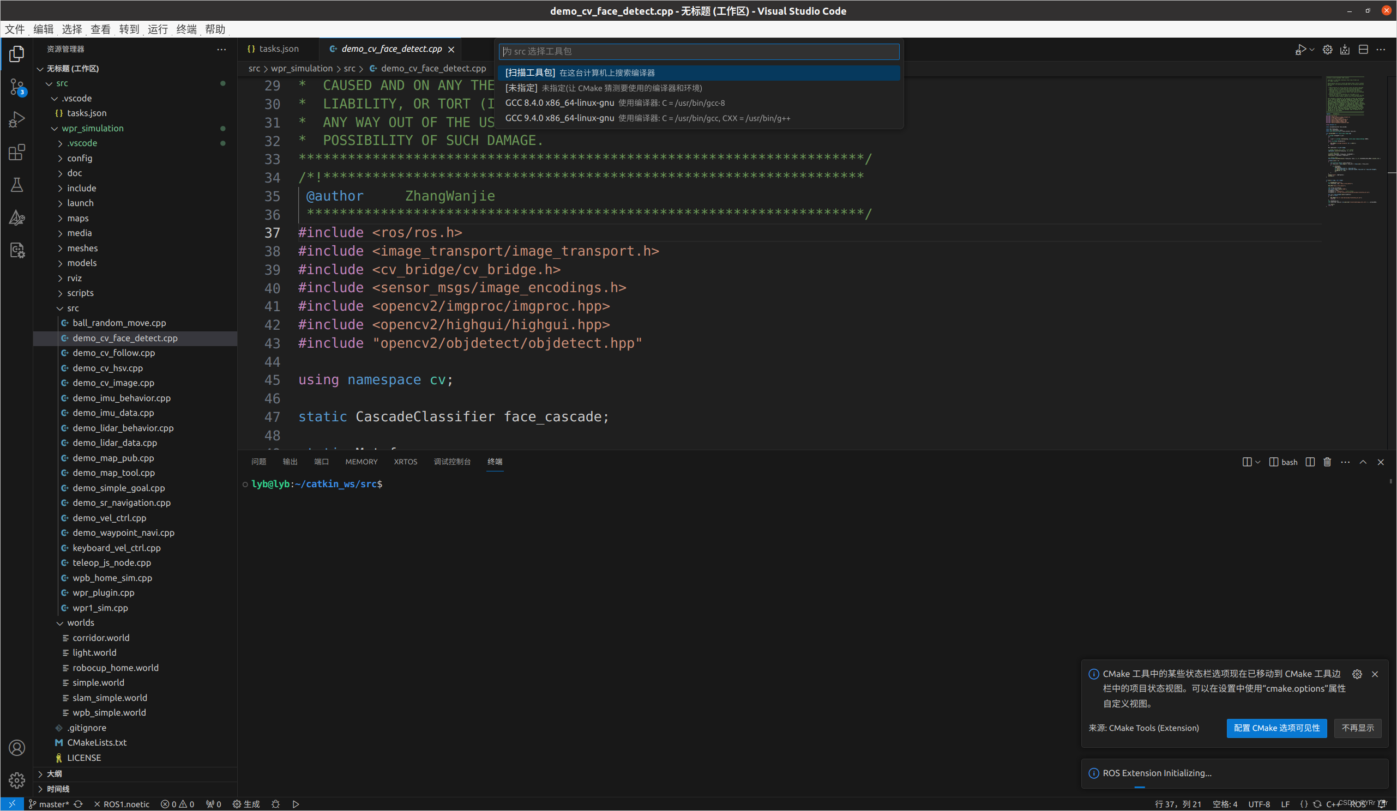The image size is (1397, 811).
Task: Close the terminal panel
Action: 1381,462
